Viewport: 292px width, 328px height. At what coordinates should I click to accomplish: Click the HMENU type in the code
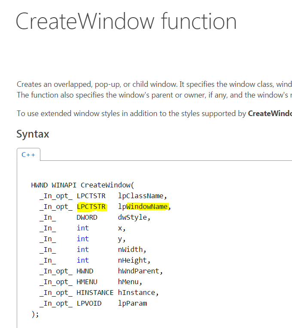[87, 282]
